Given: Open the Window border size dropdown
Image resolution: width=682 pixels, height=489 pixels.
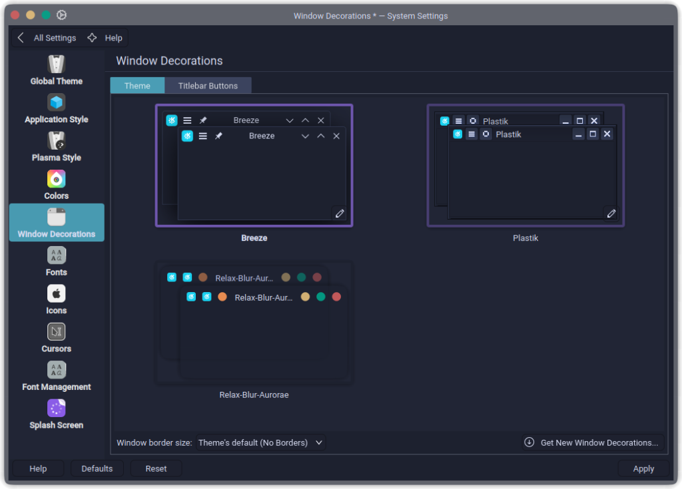Looking at the screenshot, I should (260, 442).
